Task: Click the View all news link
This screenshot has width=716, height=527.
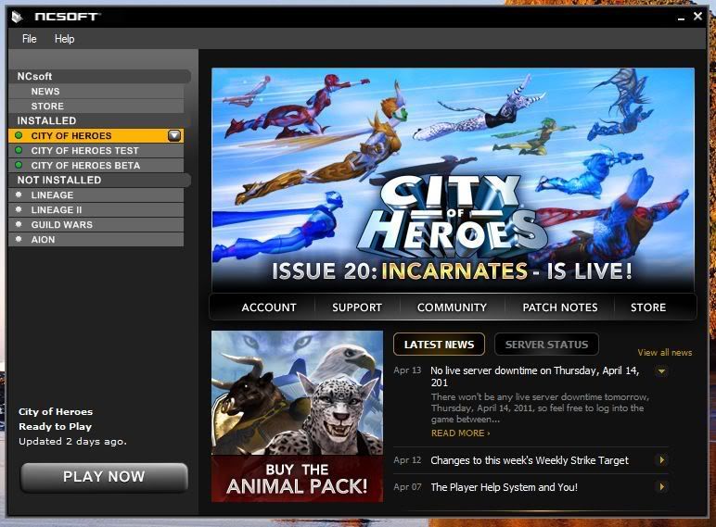Action: click(x=664, y=352)
